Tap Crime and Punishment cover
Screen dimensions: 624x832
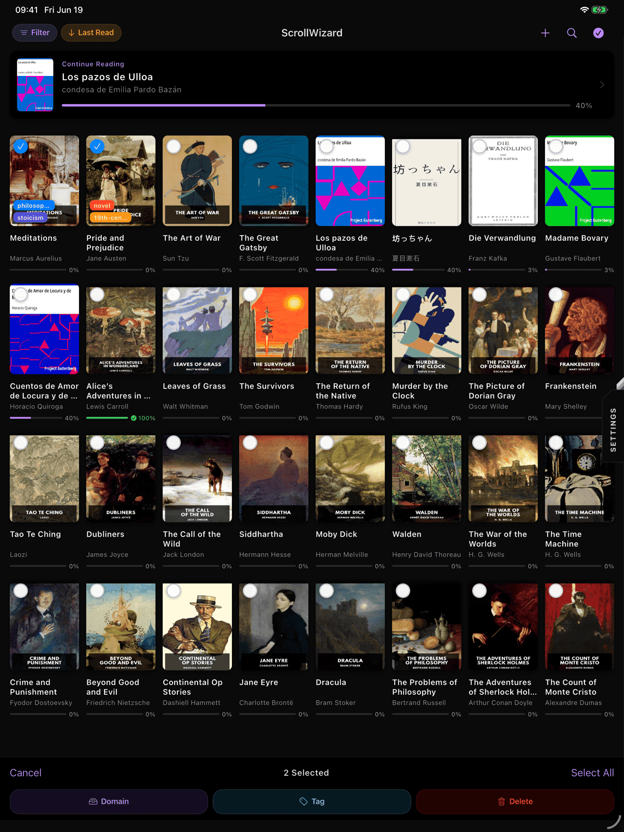(44, 627)
